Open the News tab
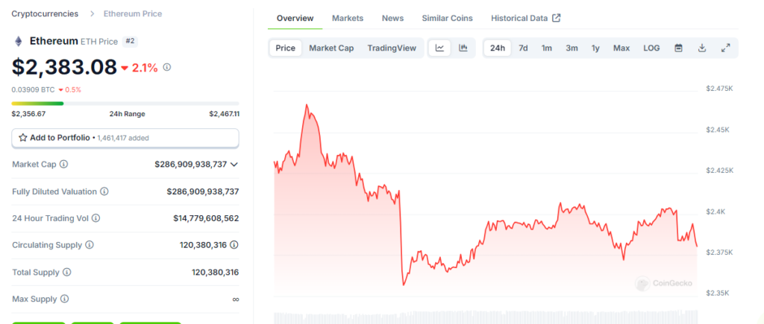This screenshot has height=324, width=764. [392, 19]
